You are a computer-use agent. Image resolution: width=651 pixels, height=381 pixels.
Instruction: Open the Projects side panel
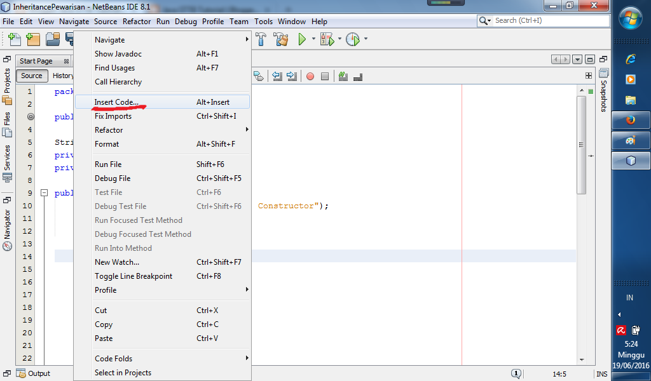coord(7,86)
